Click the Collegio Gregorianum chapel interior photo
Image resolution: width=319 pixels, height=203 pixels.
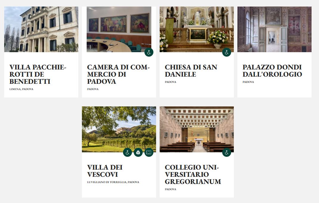pos(197,129)
